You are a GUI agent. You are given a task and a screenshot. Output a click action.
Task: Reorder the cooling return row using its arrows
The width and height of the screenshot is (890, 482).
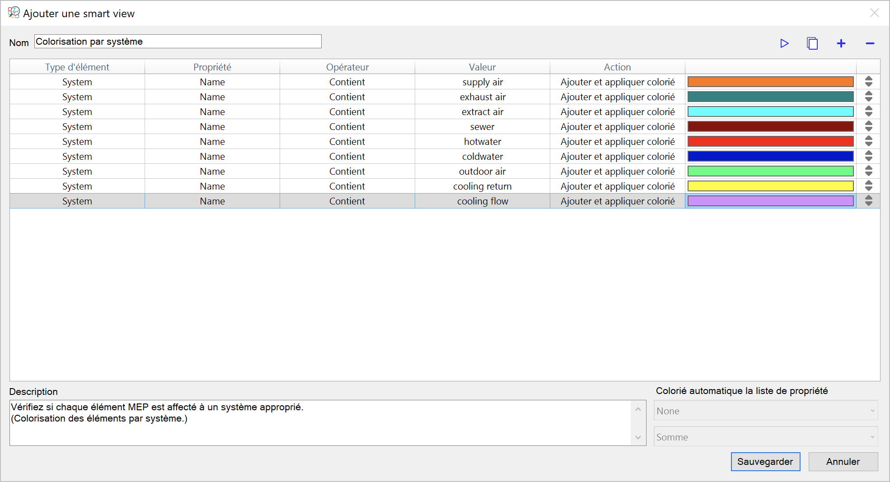point(868,186)
